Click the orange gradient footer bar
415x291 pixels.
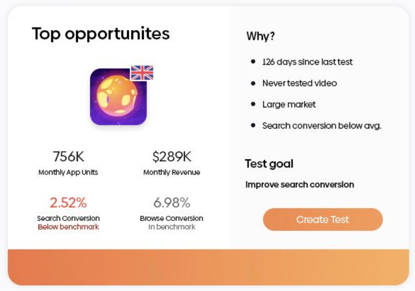coord(208,267)
